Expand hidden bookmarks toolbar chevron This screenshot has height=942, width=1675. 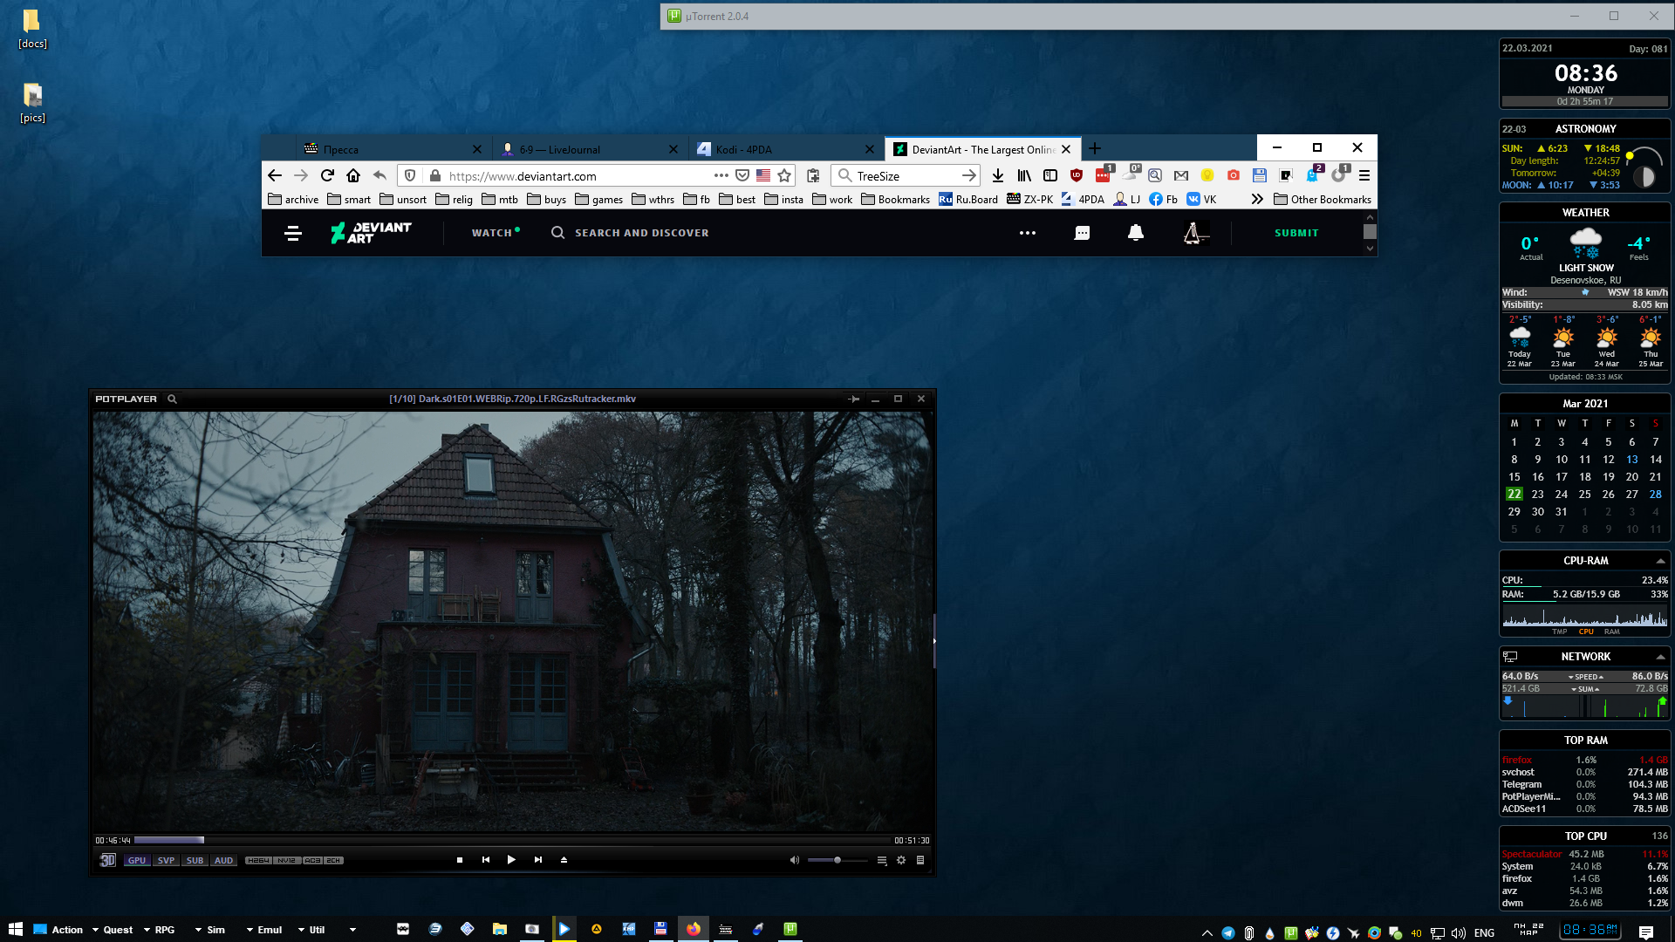coord(1256,199)
